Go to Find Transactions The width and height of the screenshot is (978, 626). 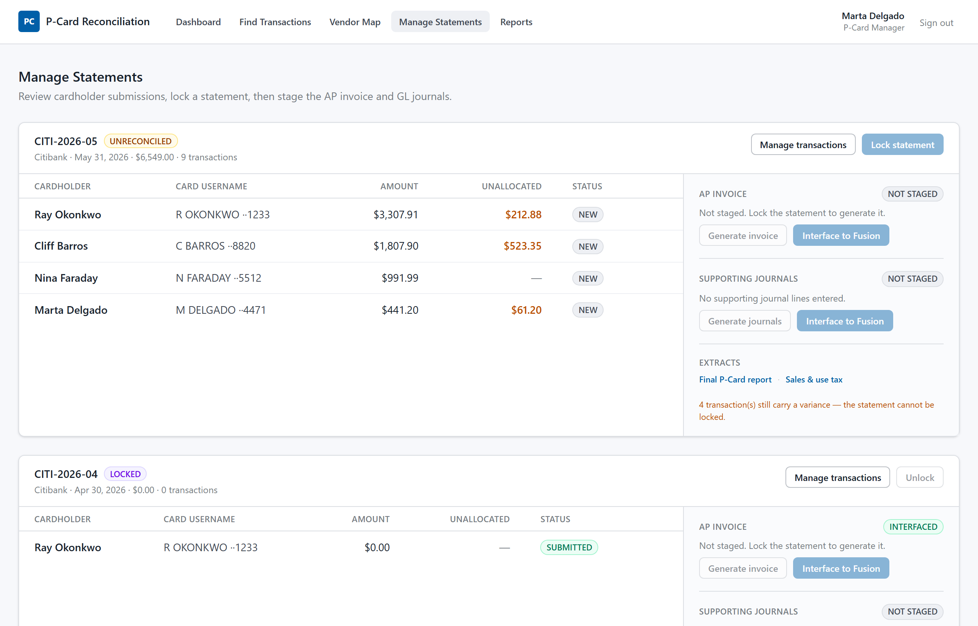(275, 22)
